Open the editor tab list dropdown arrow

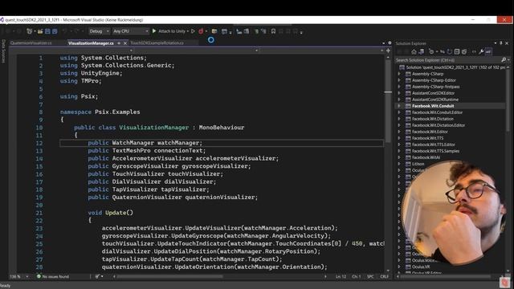tap(384, 43)
